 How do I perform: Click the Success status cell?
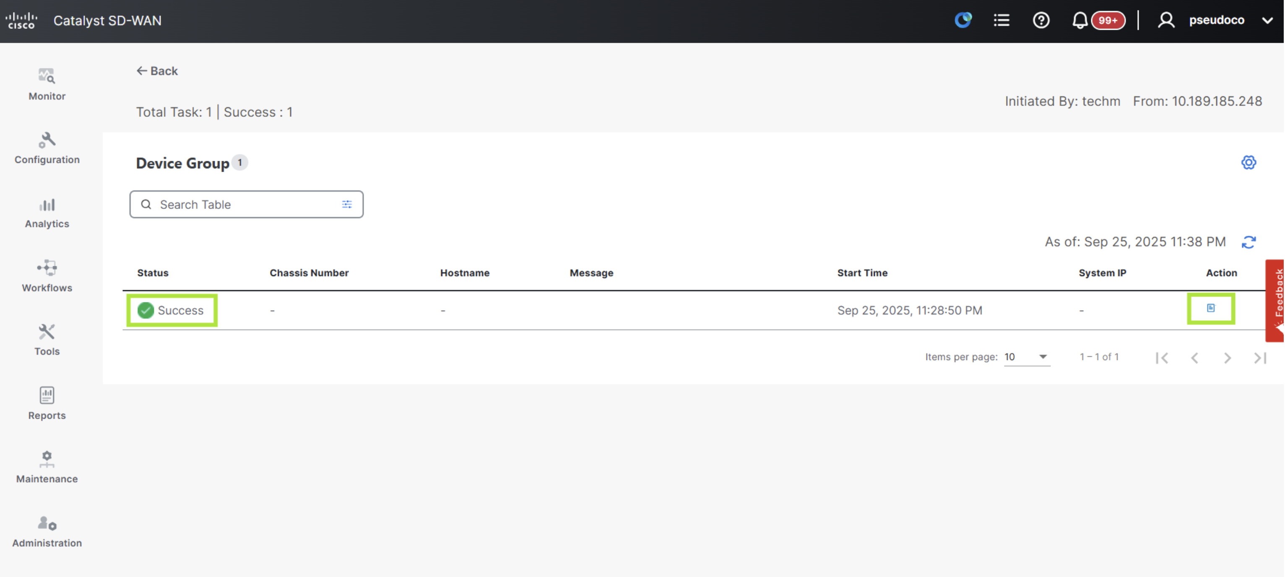click(171, 310)
